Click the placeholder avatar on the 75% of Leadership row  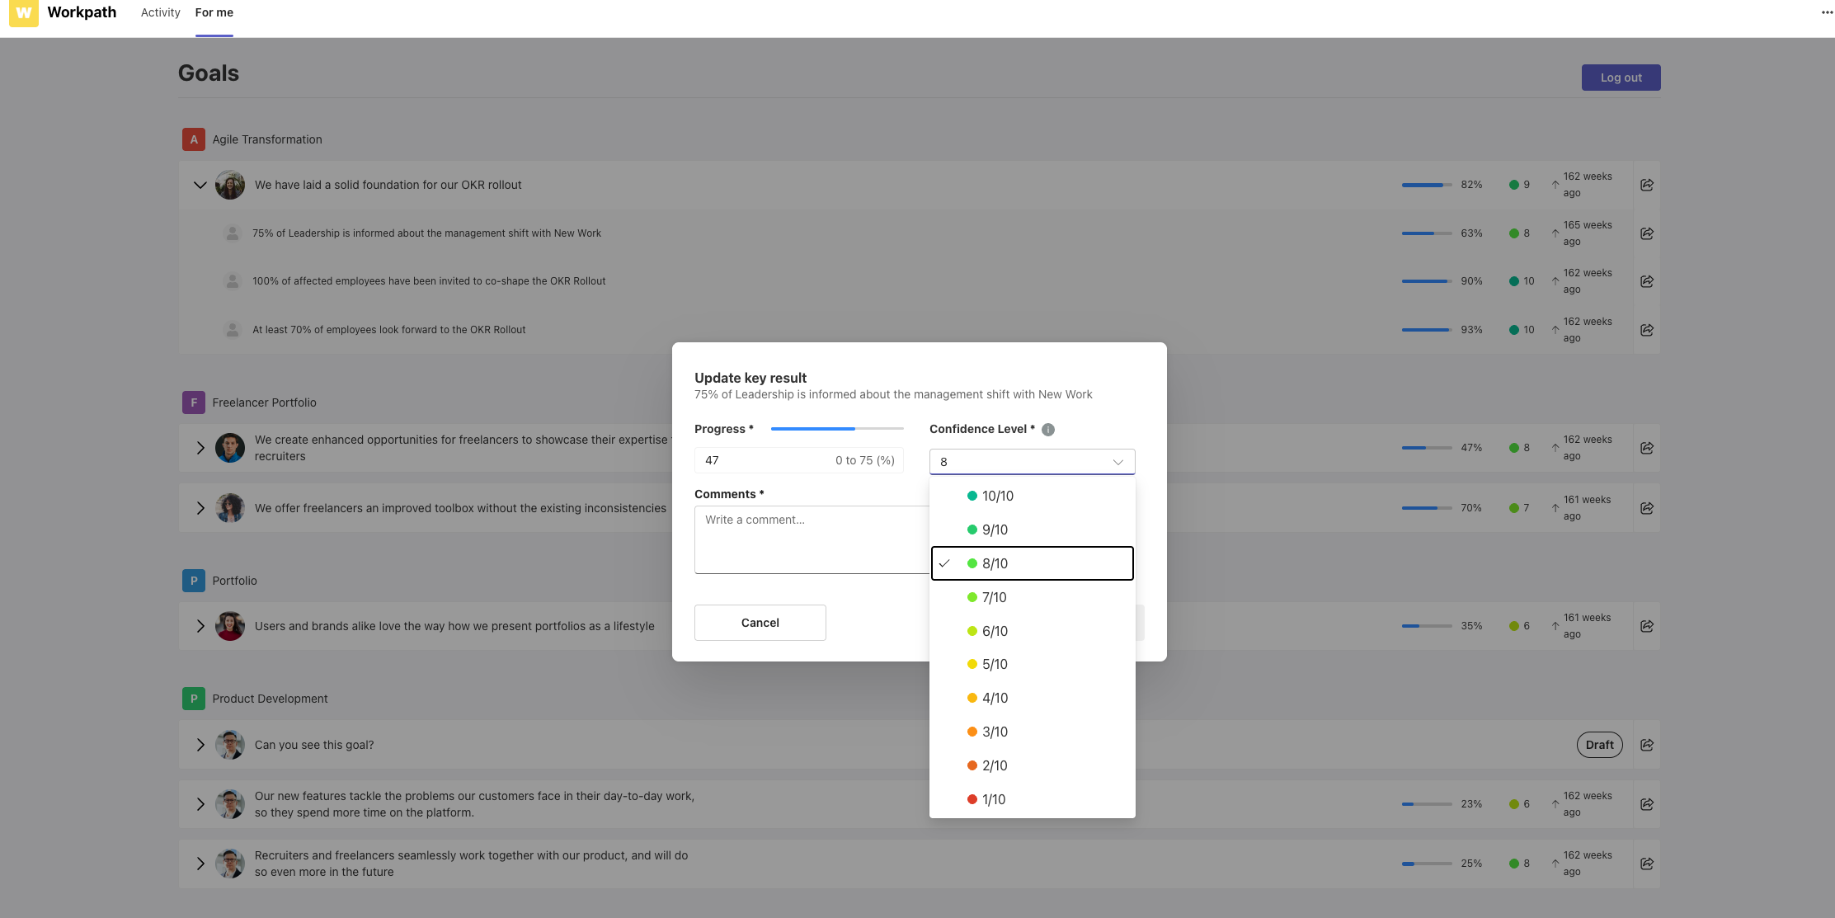(x=233, y=233)
